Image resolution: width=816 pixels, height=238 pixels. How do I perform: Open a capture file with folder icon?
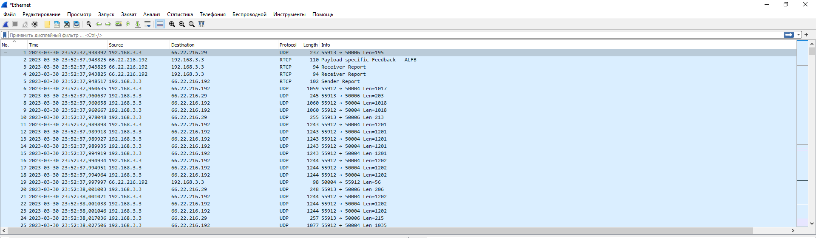47,24
